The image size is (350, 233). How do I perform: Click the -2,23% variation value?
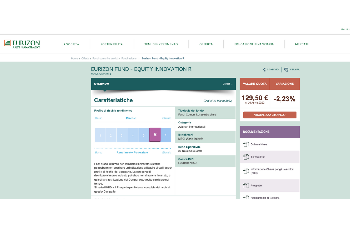tap(285, 99)
